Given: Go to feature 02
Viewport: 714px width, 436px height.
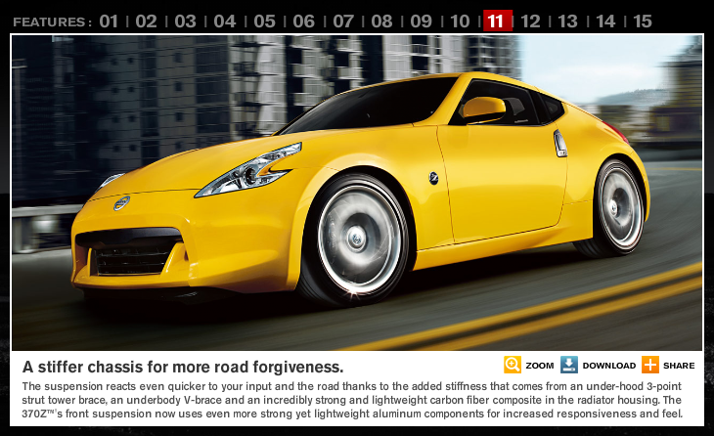Looking at the screenshot, I should tap(146, 22).
